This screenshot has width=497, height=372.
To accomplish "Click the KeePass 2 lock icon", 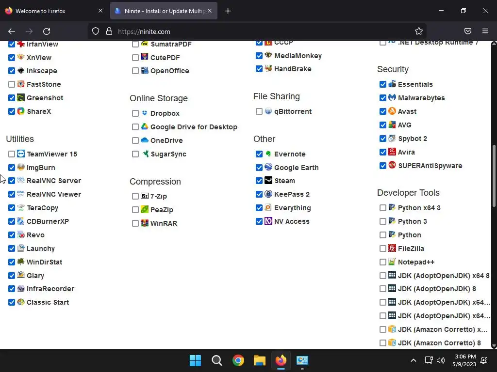I will tap(268, 194).
